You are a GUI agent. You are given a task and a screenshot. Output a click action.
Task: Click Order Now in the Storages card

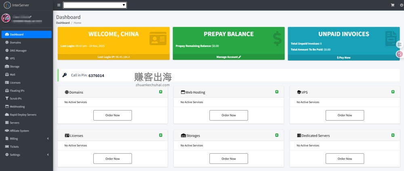[229, 158]
